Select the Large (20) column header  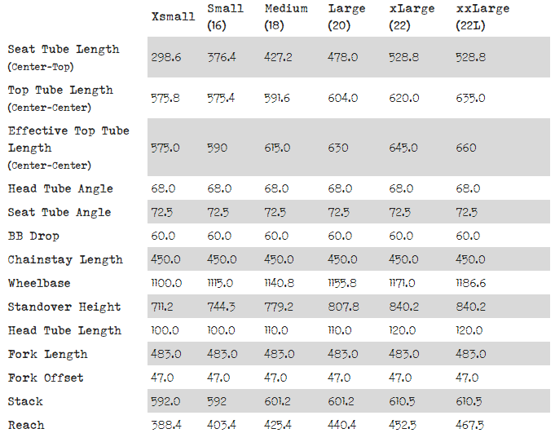click(x=346, y=16)
